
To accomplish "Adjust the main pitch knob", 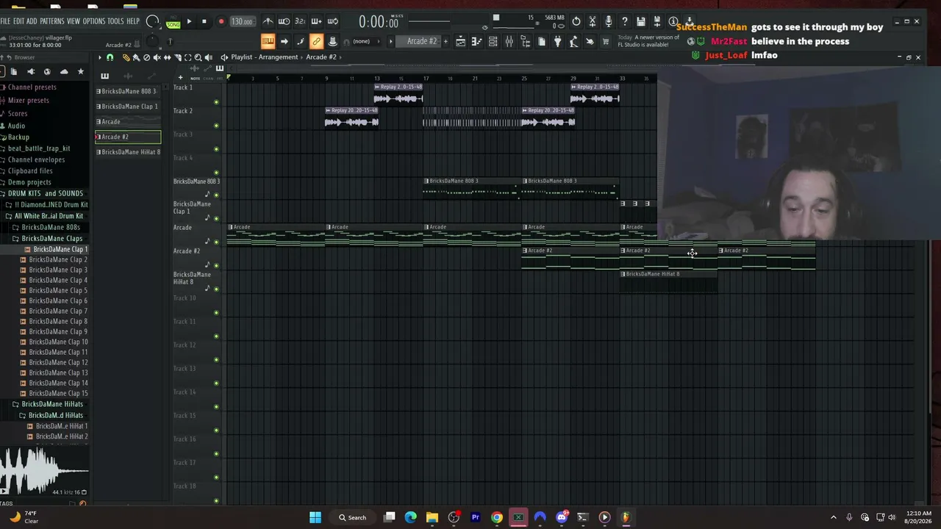I will click(x=151, y=41).
